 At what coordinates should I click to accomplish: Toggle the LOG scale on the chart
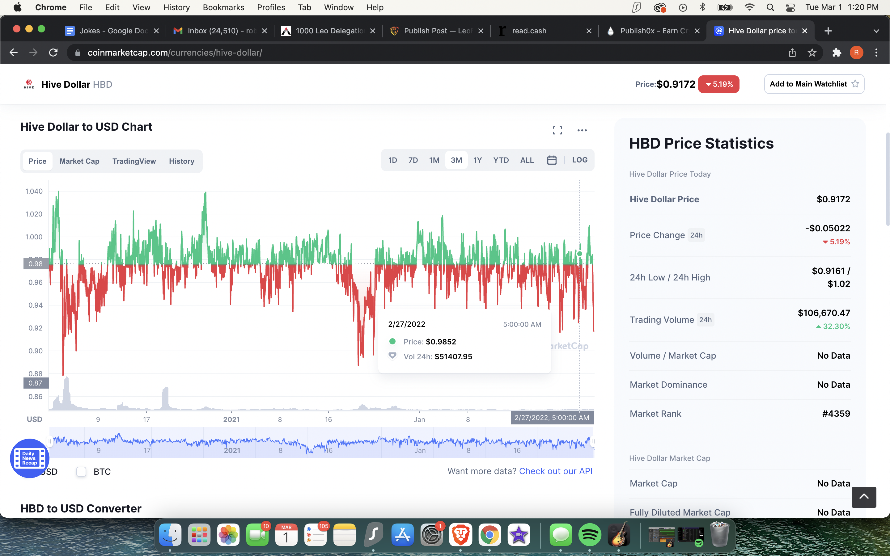[x=580, y=160]
